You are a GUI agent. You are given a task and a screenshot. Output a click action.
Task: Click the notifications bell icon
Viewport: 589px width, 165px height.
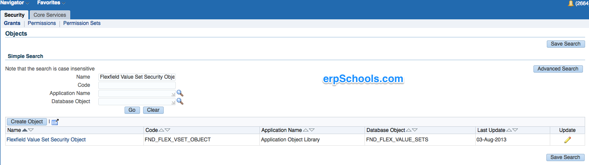point(570,3)
